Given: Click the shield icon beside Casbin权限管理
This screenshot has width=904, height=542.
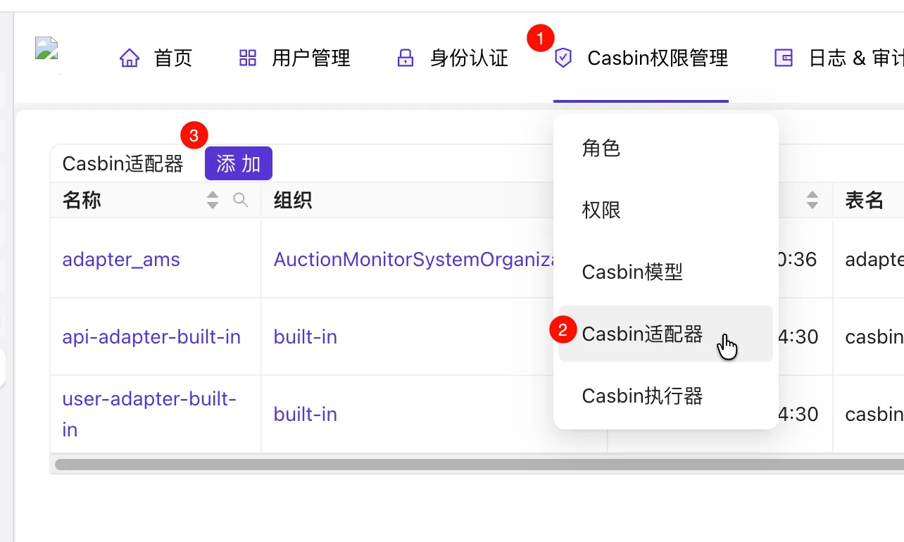Looking at the screenshot, I should coord(563,58).
